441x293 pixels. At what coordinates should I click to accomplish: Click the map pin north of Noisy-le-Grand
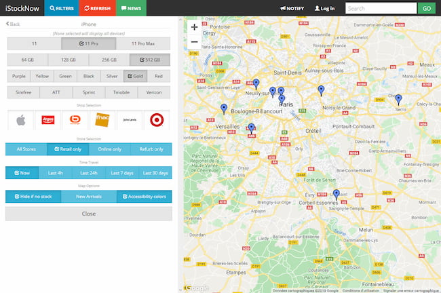[x=321, y=90]
